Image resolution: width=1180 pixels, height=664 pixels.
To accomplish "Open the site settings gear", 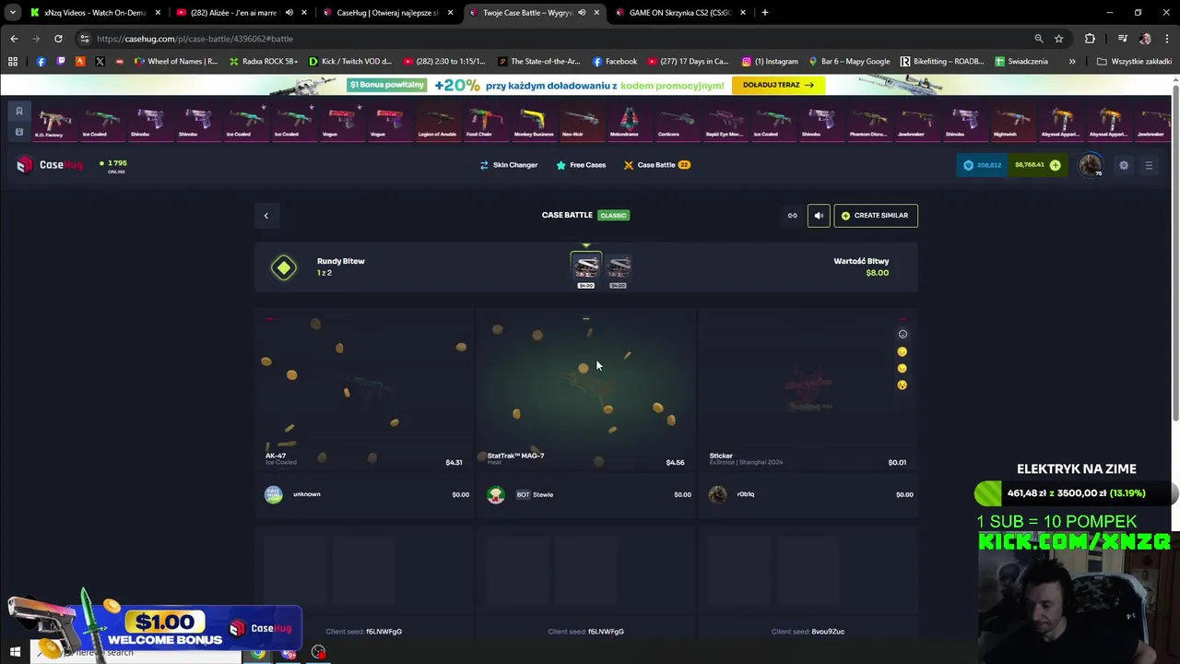I will click(1124, 165).
